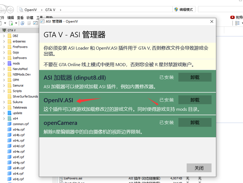Click the ASI 管理器 dialog title bar icon
243x183 pixels.
[x=42, y=21]
